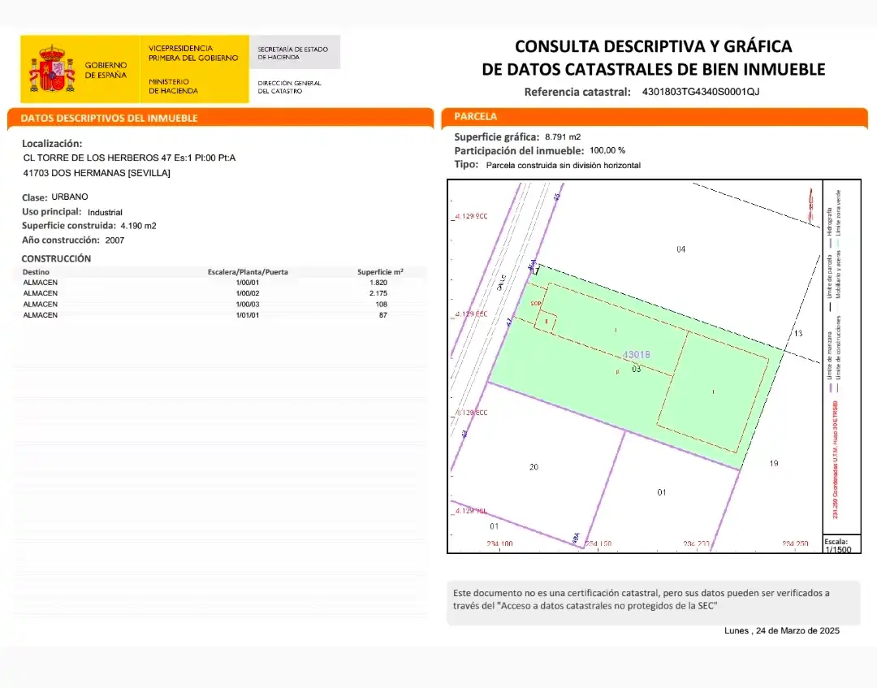This screenshot has width=877, height=688.
Task: Click the '1/00/01' cell
Action: click(x=248, y=283)
